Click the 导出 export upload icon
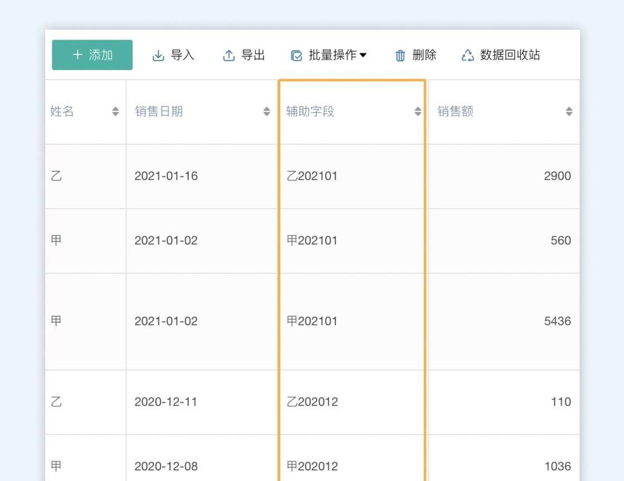Viewport: 624px width, 481px height. point(229,56)
